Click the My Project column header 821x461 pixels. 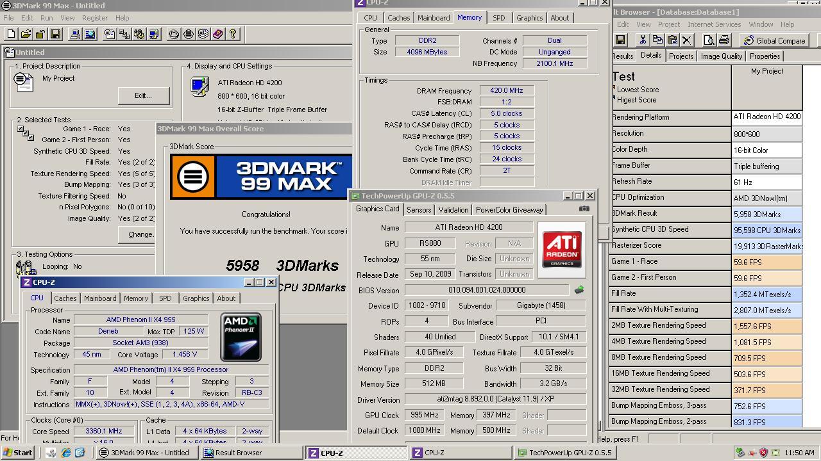tap(766, 71)
